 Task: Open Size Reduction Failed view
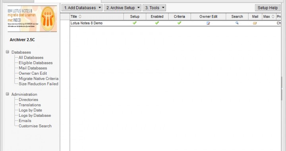[x=39, y=84]
